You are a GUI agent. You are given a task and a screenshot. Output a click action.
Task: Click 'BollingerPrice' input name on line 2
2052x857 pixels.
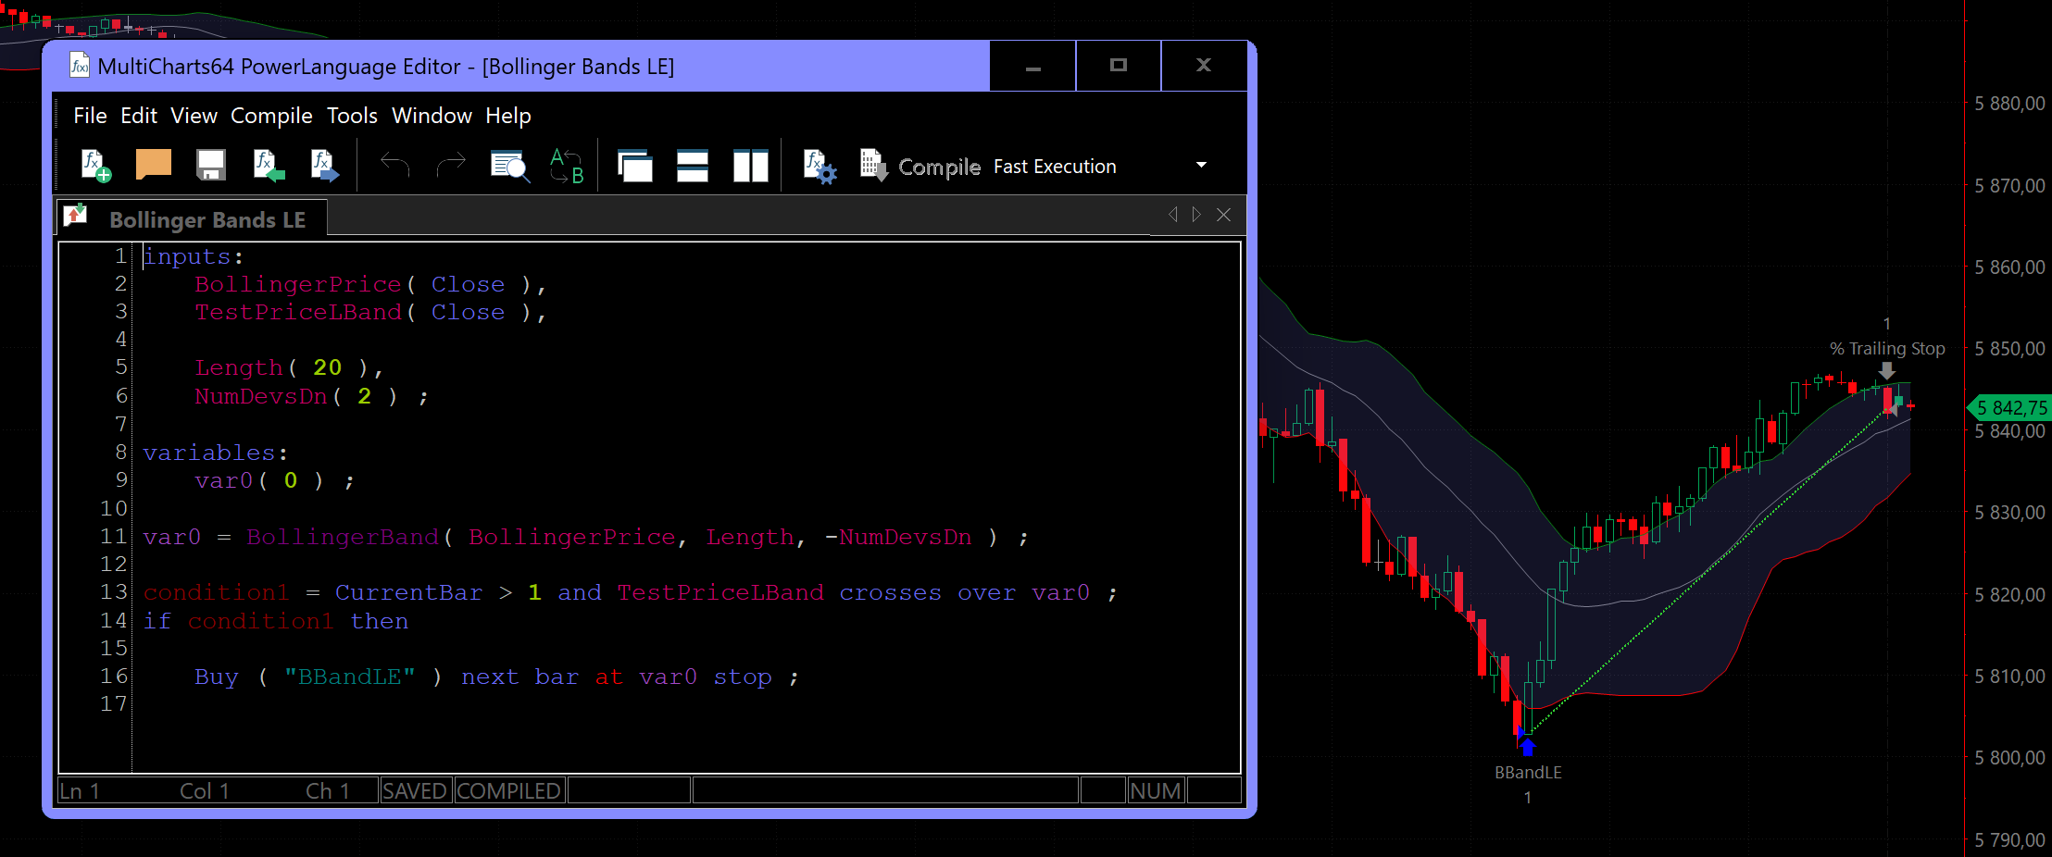click(x=298, y=284)
